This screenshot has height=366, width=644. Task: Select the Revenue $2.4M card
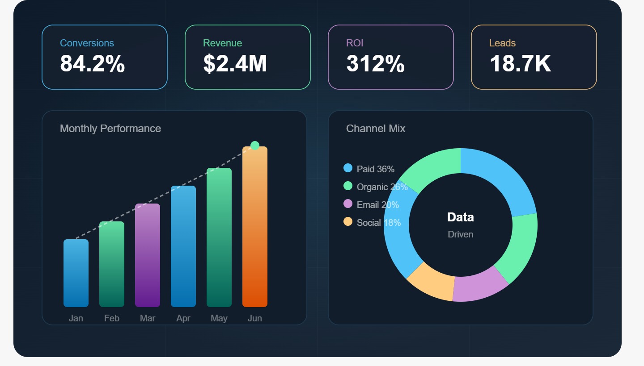point(248,57)
